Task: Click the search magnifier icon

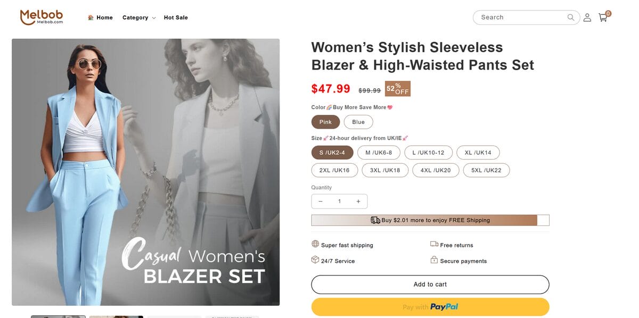Action: tap(571, 18)
